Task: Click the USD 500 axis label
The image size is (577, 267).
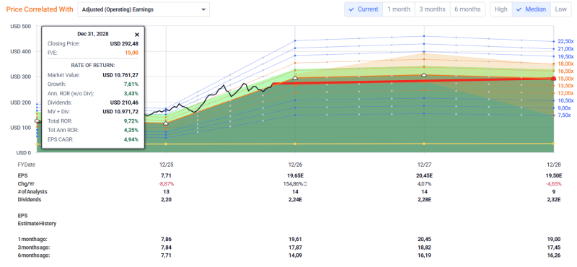Action: point(21,27)
